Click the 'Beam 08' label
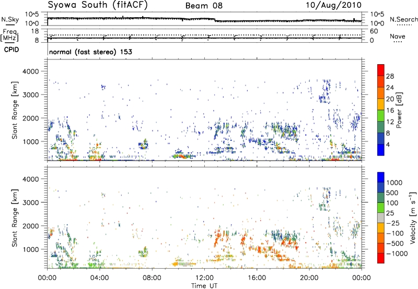The image size is (418, 289). coord(204,6)
